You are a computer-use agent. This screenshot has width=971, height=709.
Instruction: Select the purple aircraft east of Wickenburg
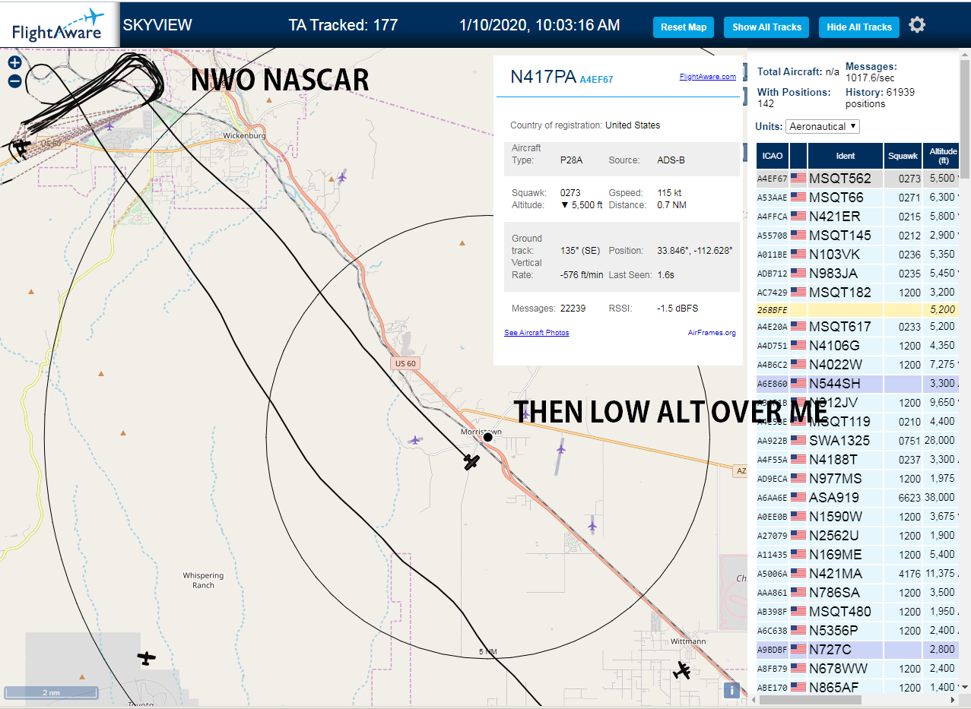click(342, 177)
